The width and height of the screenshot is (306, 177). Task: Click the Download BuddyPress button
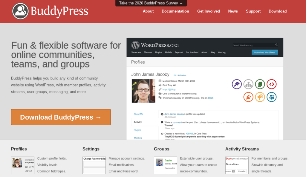(x=61, y=117)
